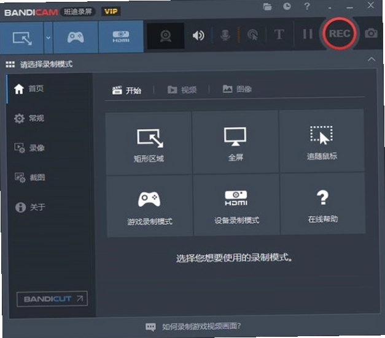Screen dimensions: 385x338
Task: Toggle the speaker sound recording icon
Action: (x=198, y=36)
